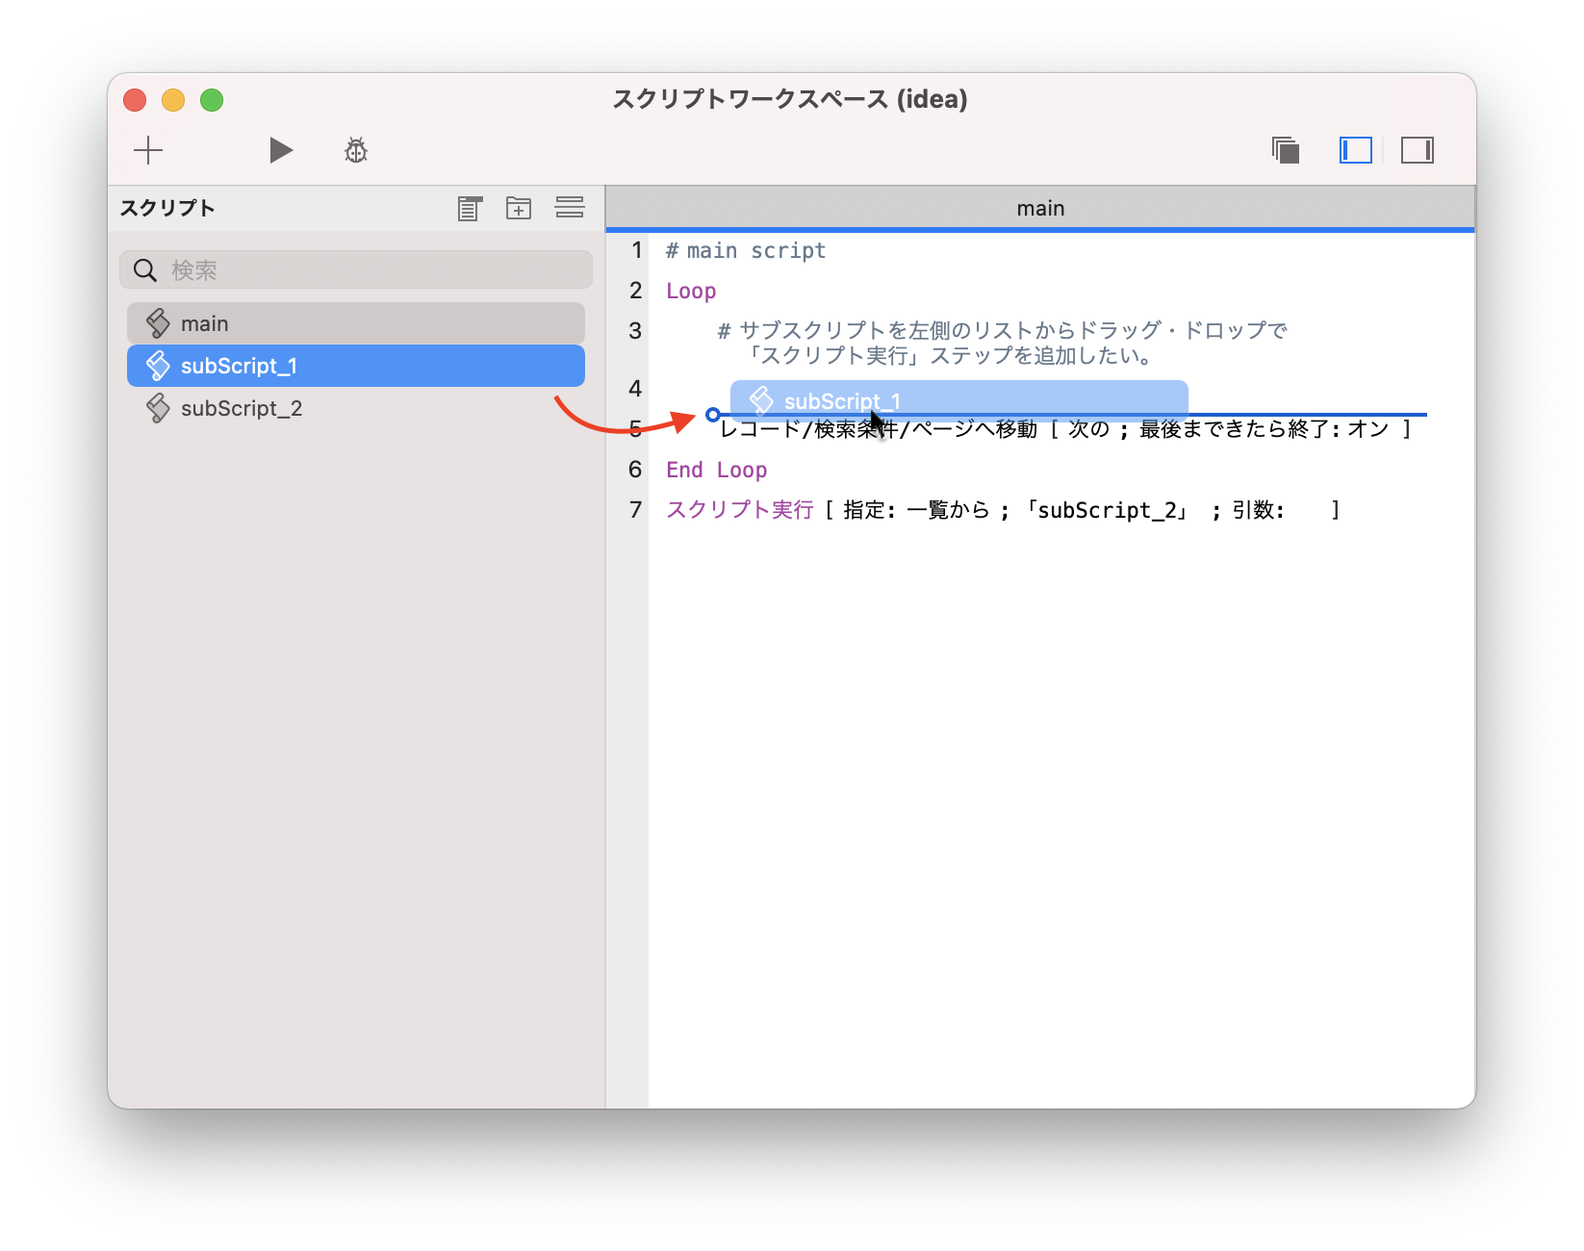Click the new script list icon
This screenshot has height=1251, width=1584.
click(x=470, y=208)
